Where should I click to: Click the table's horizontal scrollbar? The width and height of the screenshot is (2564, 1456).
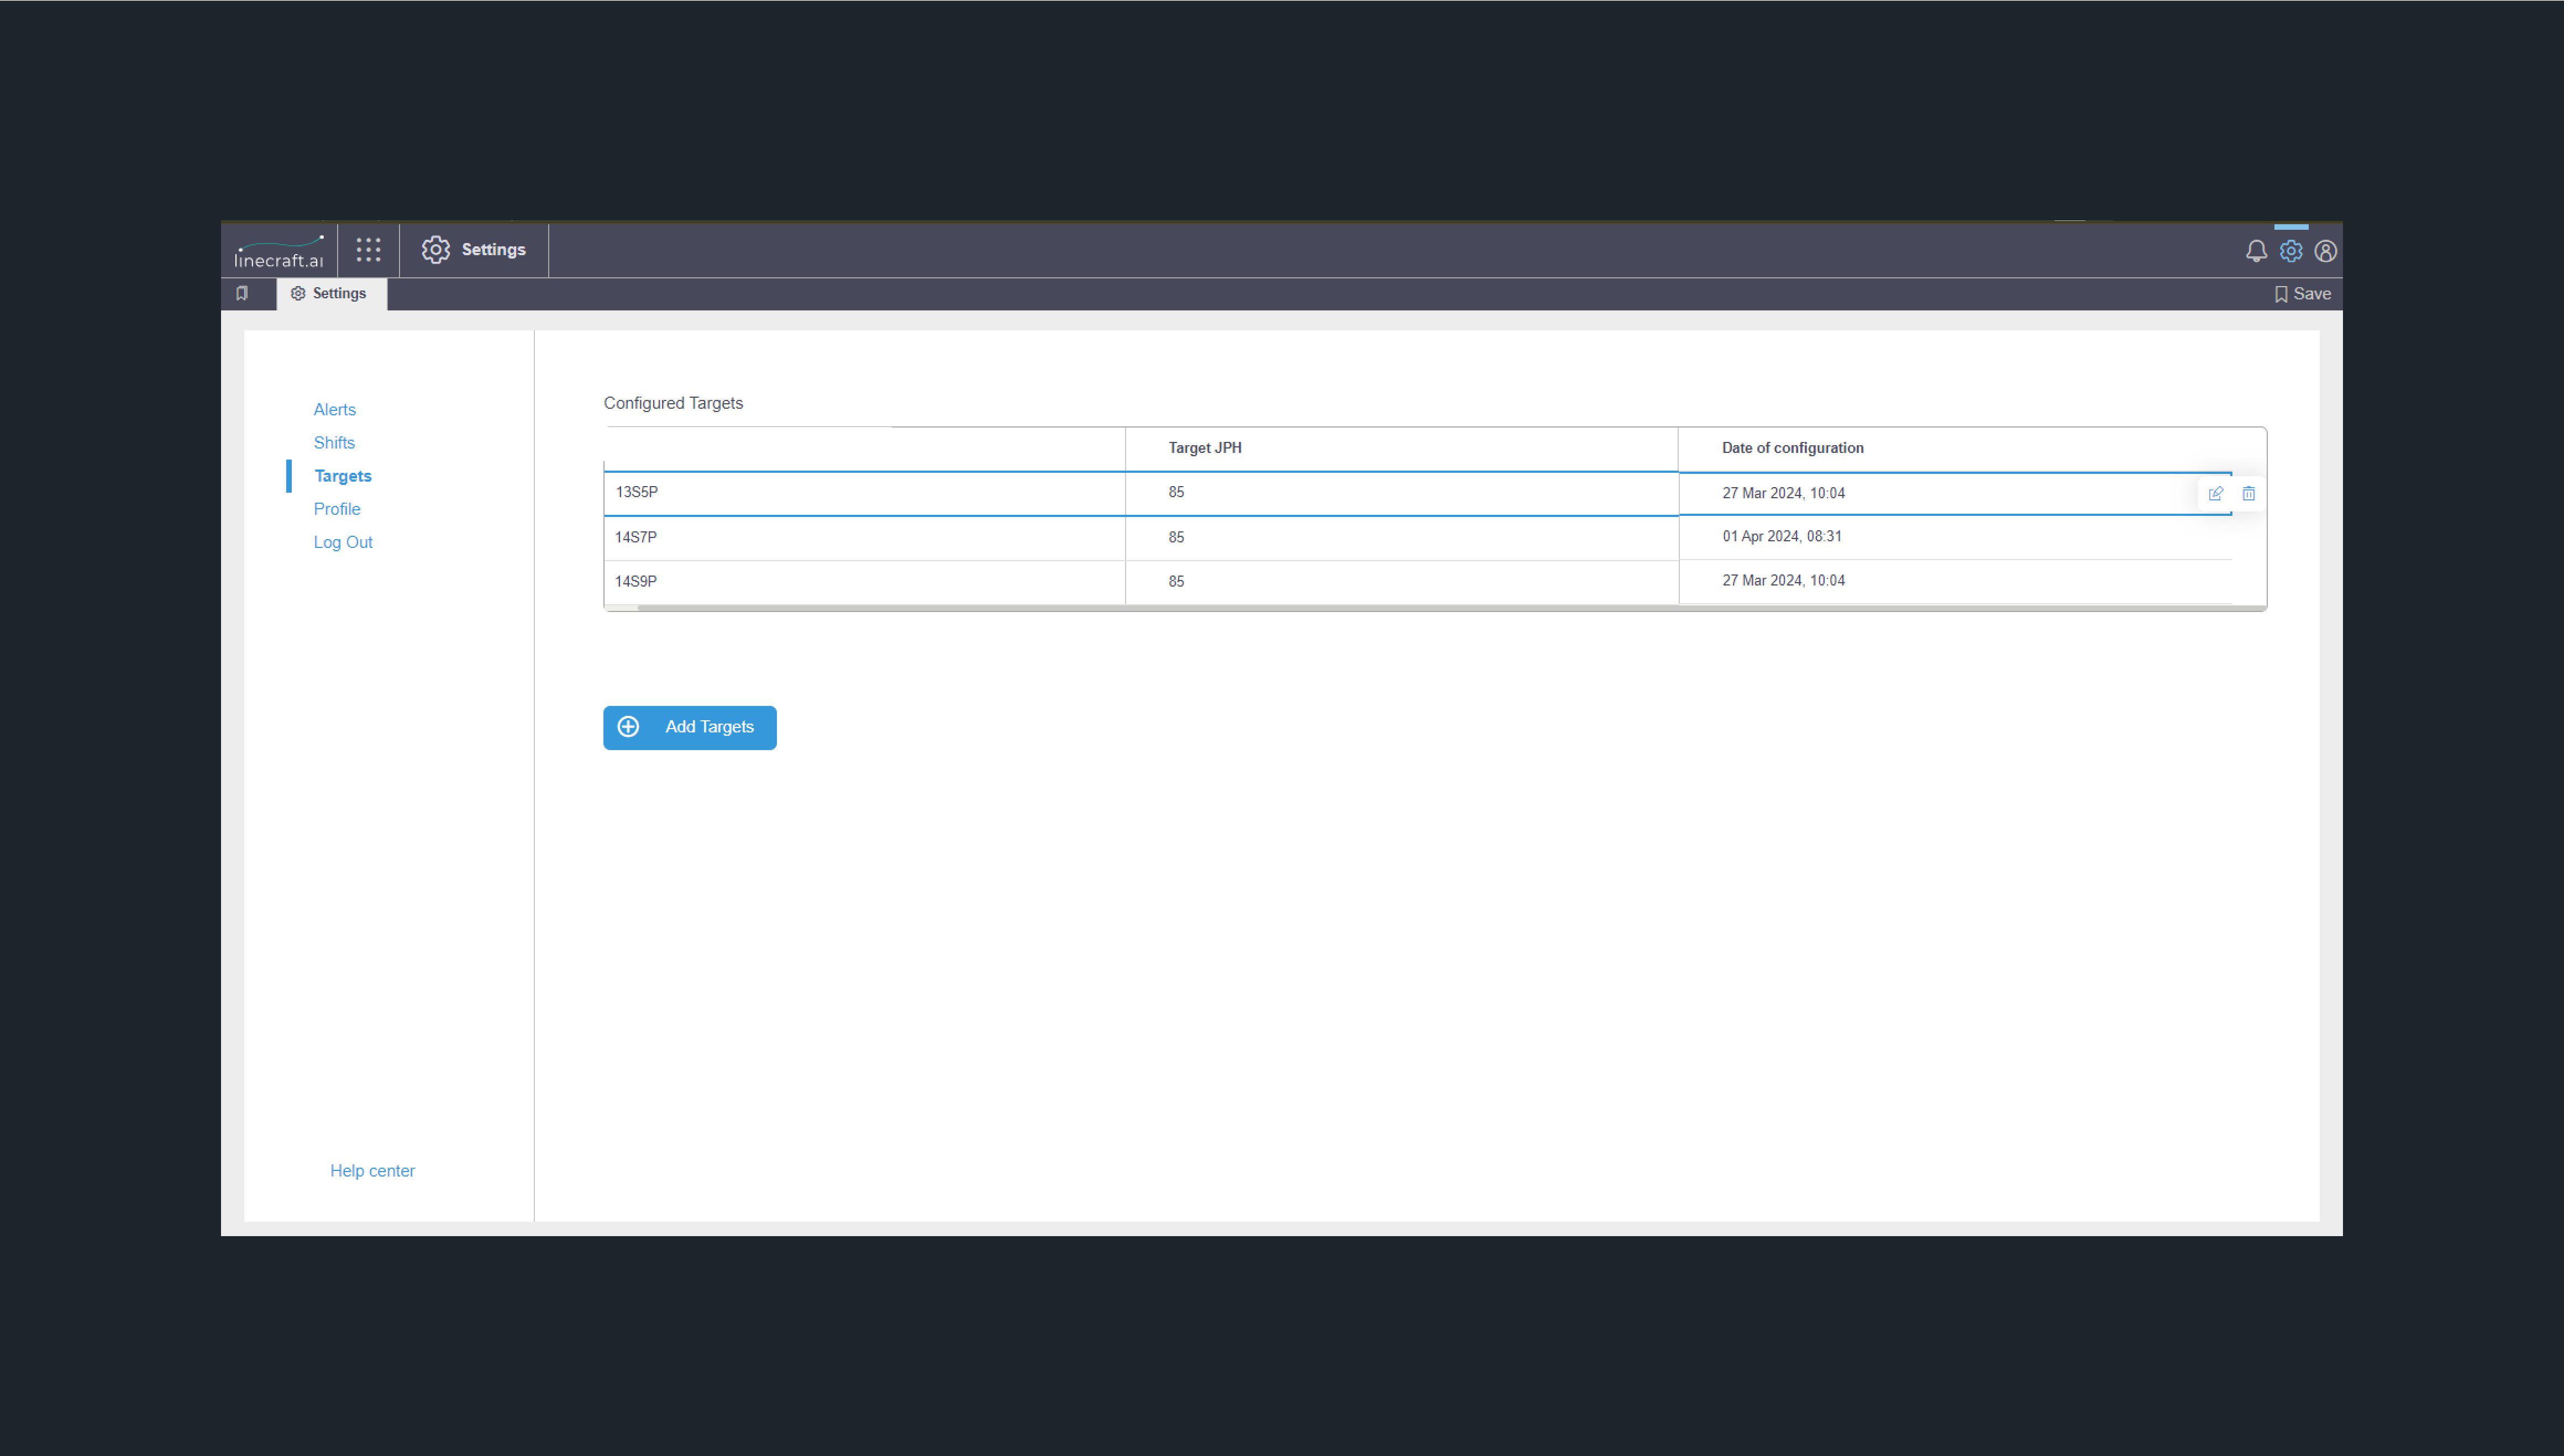coord(1451,608)
